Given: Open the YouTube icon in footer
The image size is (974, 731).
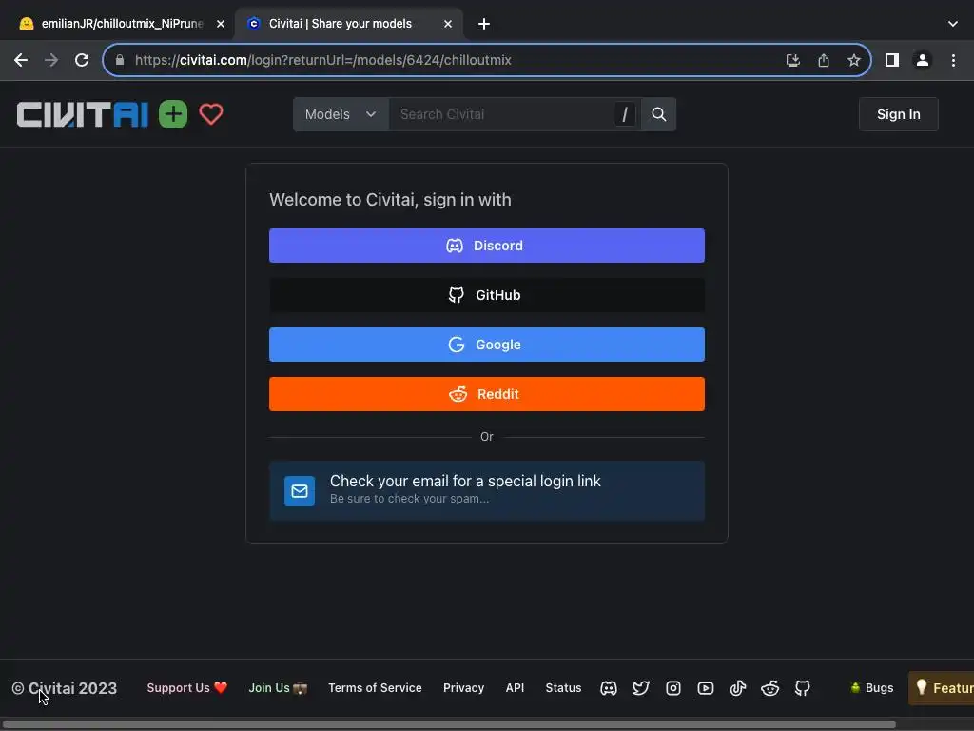Looking at the screenshot, I should click(706, 688).
